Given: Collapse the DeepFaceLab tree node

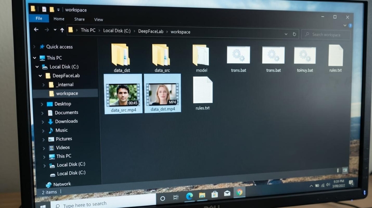Looking at the screenshot, I should (40, 76).
